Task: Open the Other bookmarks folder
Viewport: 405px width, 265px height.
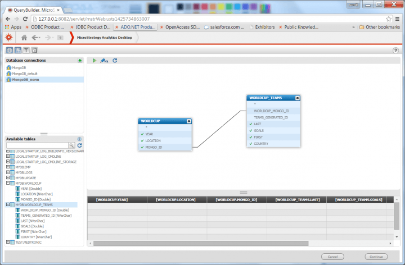Action: coord(380,27)
